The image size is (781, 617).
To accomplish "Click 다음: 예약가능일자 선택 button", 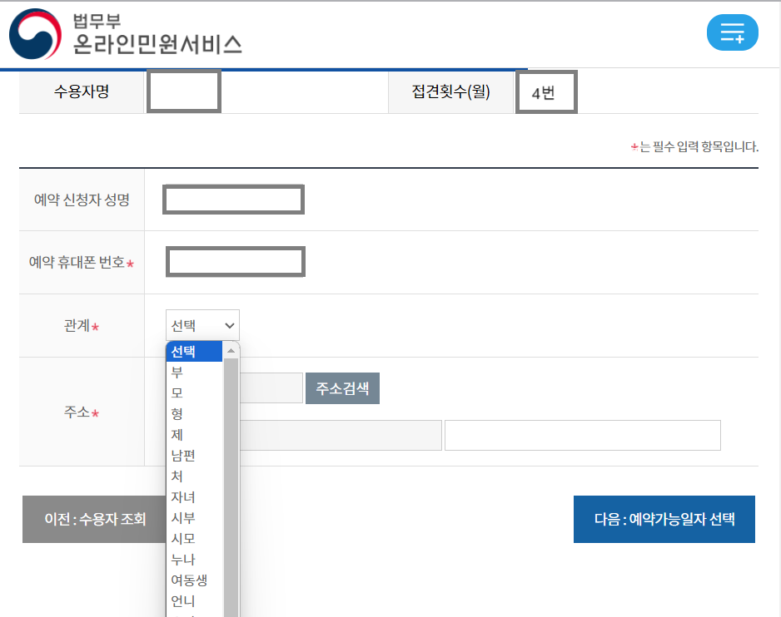I will [664, 518].
